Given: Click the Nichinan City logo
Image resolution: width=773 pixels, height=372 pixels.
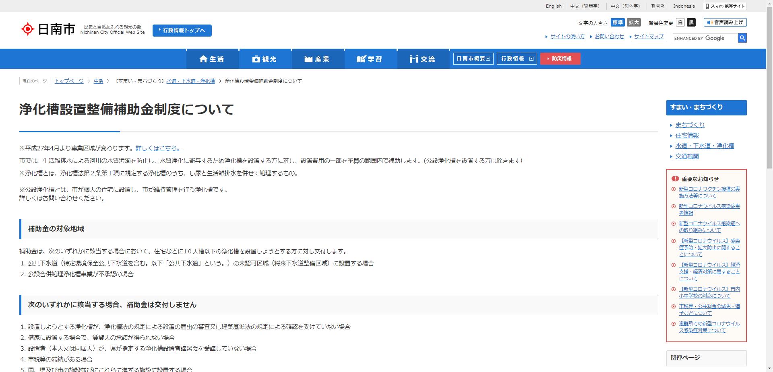Looking at the screenshot, I should (x=48, y=29).
